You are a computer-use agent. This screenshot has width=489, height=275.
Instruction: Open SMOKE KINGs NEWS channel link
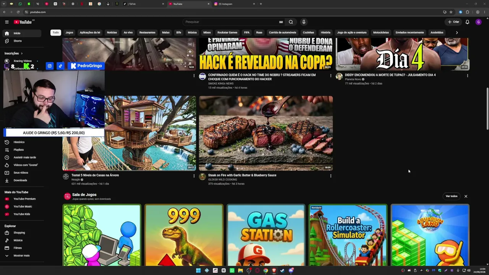[221, 83]
